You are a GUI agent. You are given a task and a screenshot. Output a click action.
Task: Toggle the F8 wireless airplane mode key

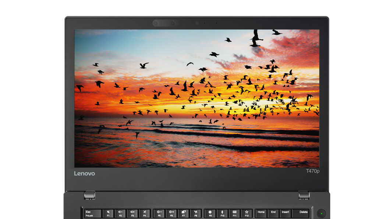[196, 213]
